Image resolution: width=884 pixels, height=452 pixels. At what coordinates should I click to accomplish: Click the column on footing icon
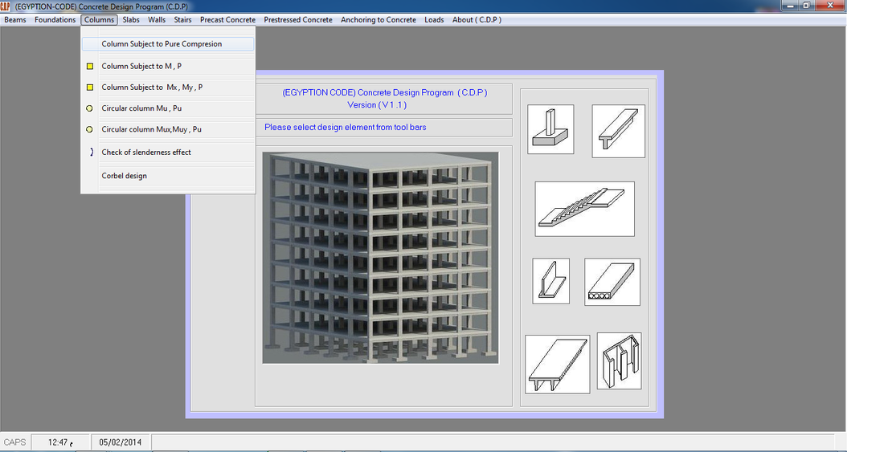point(550,129)
